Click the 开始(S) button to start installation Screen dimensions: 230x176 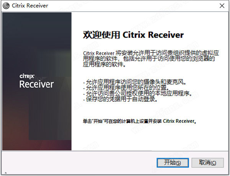click(x=172, y=163)
